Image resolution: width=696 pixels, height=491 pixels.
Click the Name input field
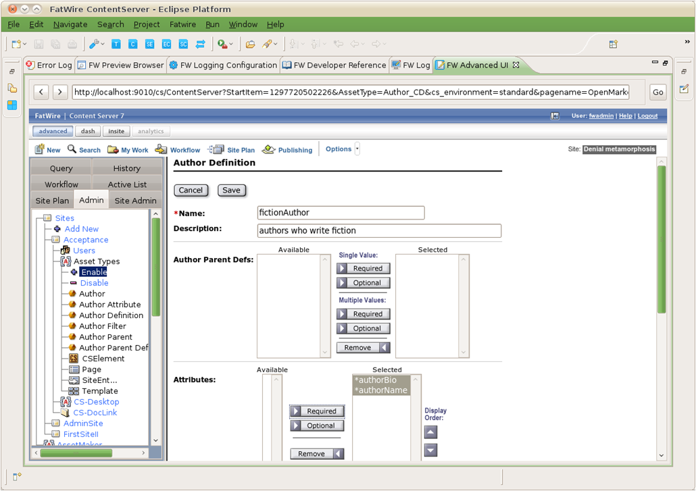[341, 213]
